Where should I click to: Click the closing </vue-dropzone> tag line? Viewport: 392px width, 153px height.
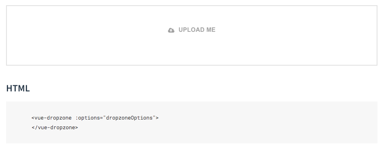(55, 128)
